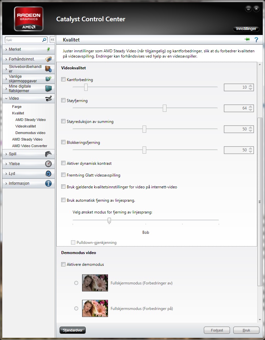Image resolution: width=265 pixels, height=340 pixels.
Task: Click the Spill gamepad icon
Action: [48, 154]
